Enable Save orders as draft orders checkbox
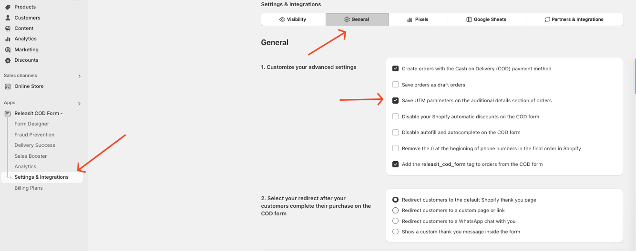Viewport: 636px width, 251px height. [x=395, y=85]
